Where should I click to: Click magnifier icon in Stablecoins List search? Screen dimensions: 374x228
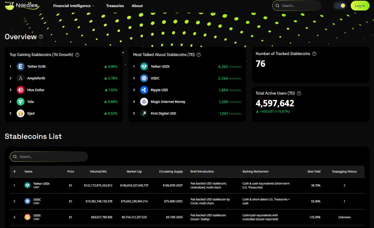click(15, 157)
